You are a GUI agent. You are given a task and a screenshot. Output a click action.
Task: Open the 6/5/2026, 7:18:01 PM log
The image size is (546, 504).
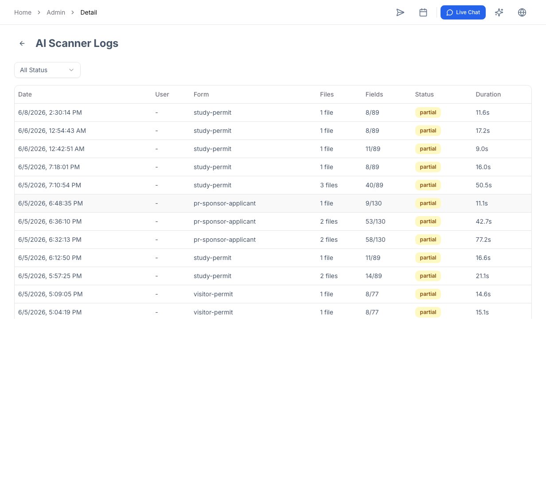click(x=273, y=167)
